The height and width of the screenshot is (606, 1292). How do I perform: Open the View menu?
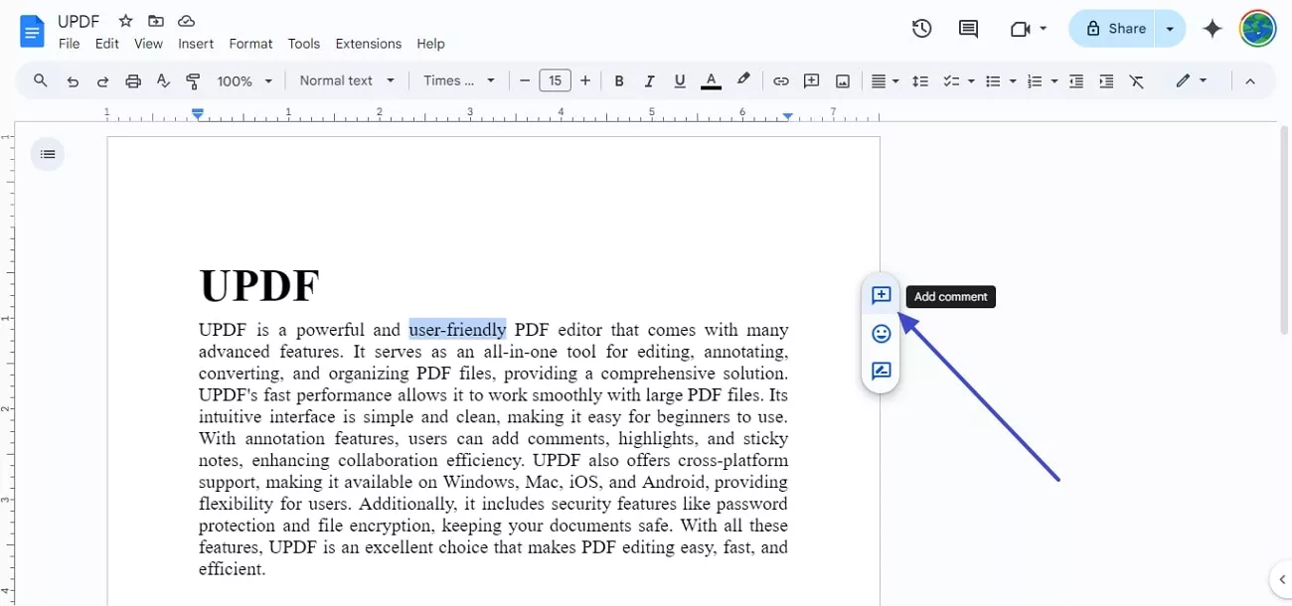click(x=148, y=44)
